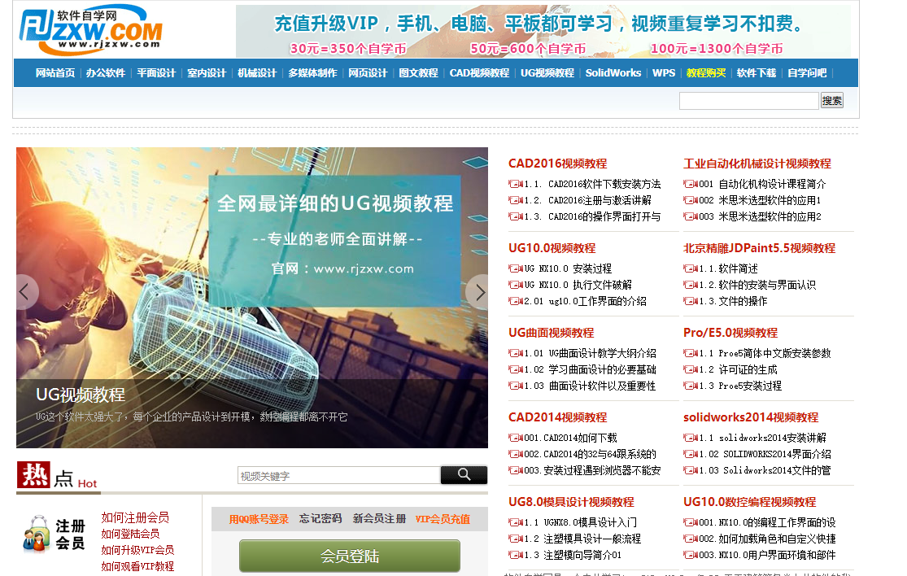Viewport: 907px width, 576px height.
Task: Open 如何升级VIP会员 help link
Action: (137, 550)
